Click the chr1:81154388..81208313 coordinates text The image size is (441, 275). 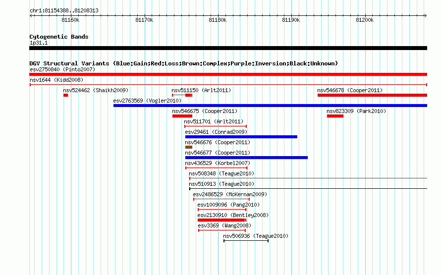pos(64,11)
